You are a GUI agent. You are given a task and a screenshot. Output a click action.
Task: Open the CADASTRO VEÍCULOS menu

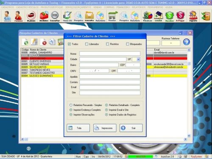point(27,7)
